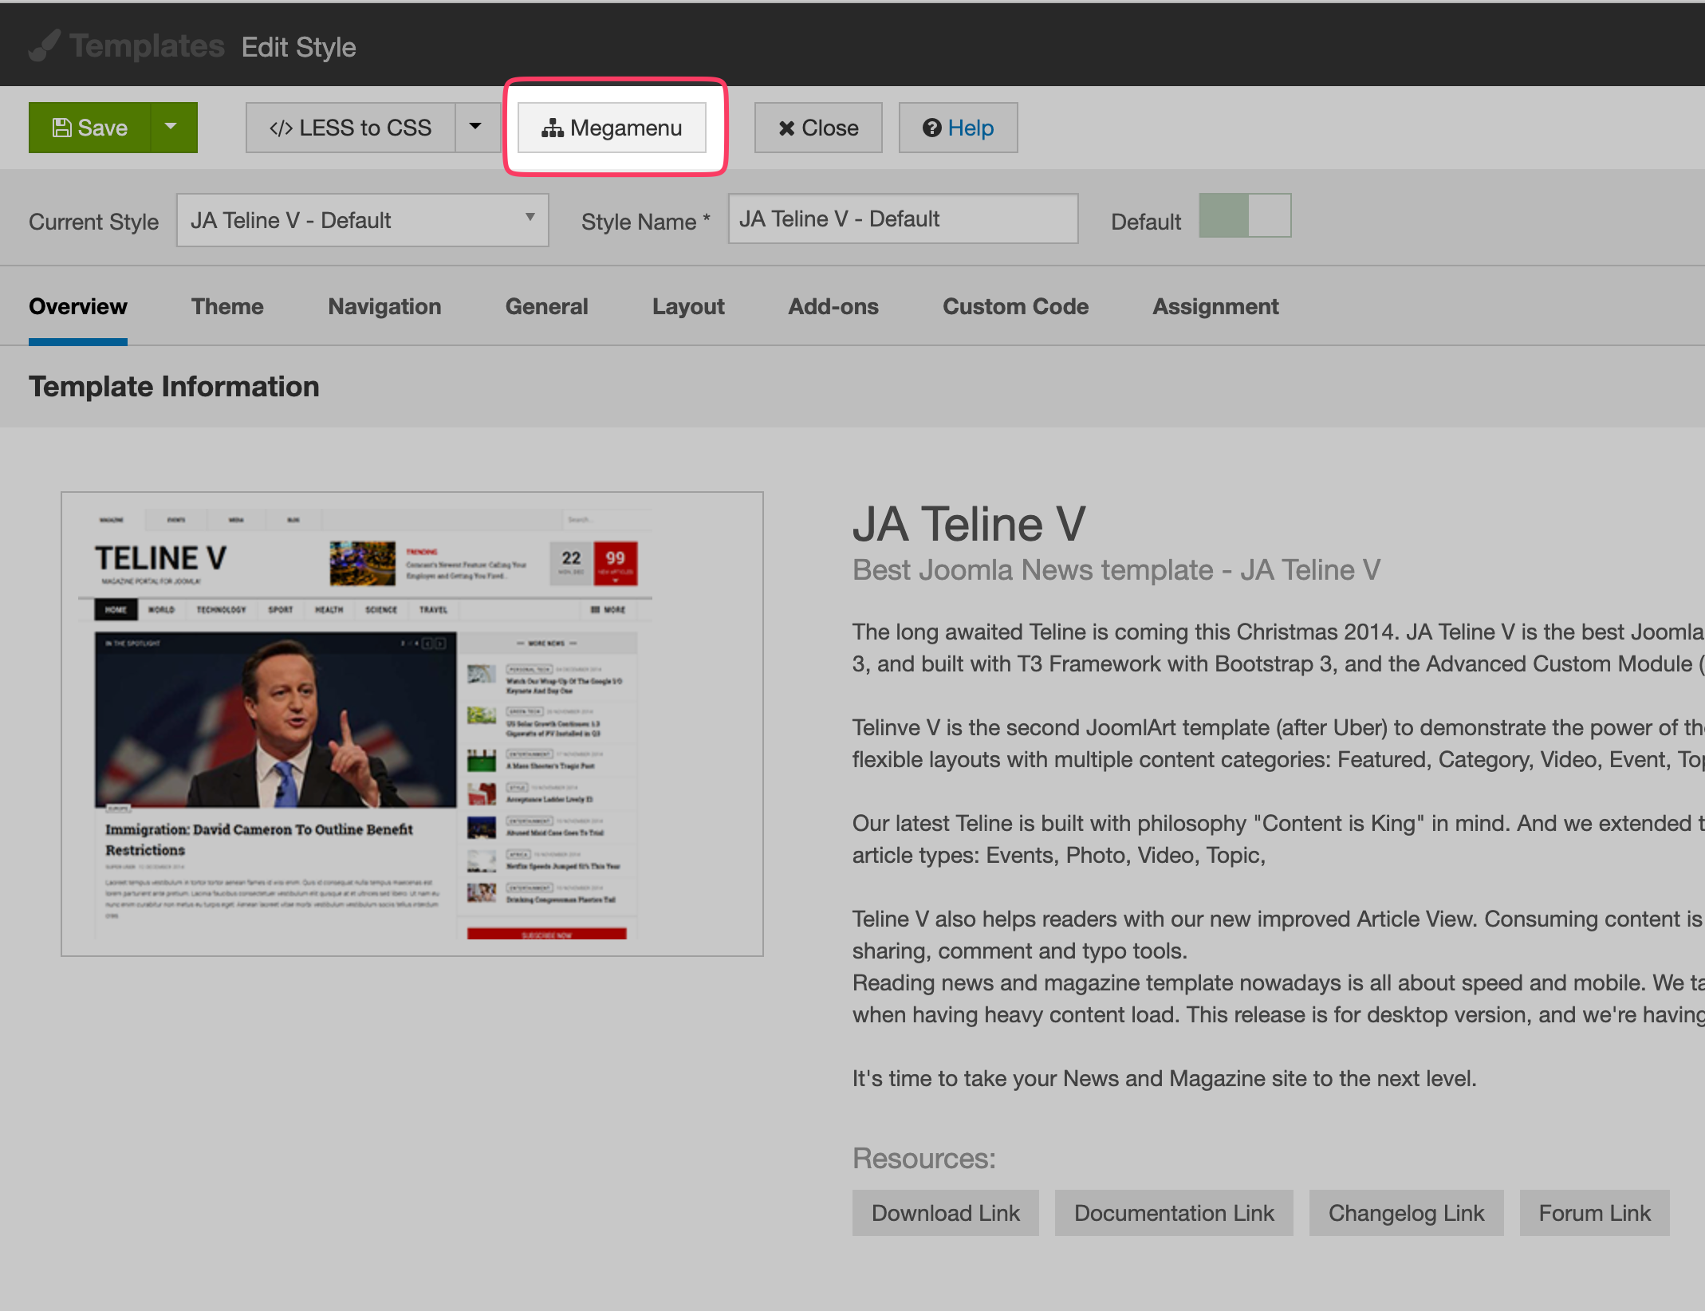Open the Megamenu configuration
The width and height of the screenshot is (1705, 1311).
pos(612,128)
